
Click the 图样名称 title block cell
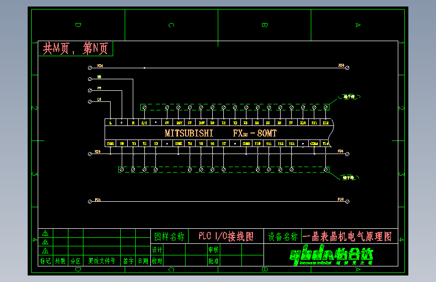pos(169,236)
